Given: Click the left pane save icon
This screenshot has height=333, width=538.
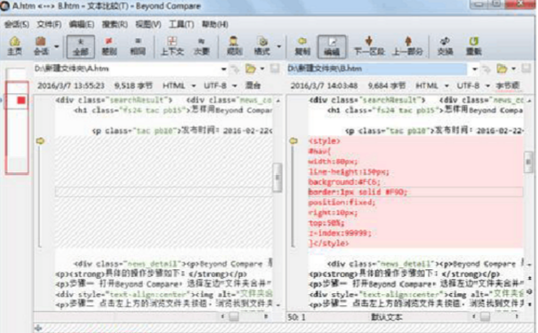Looking at the screenshot, I should 275,68.
